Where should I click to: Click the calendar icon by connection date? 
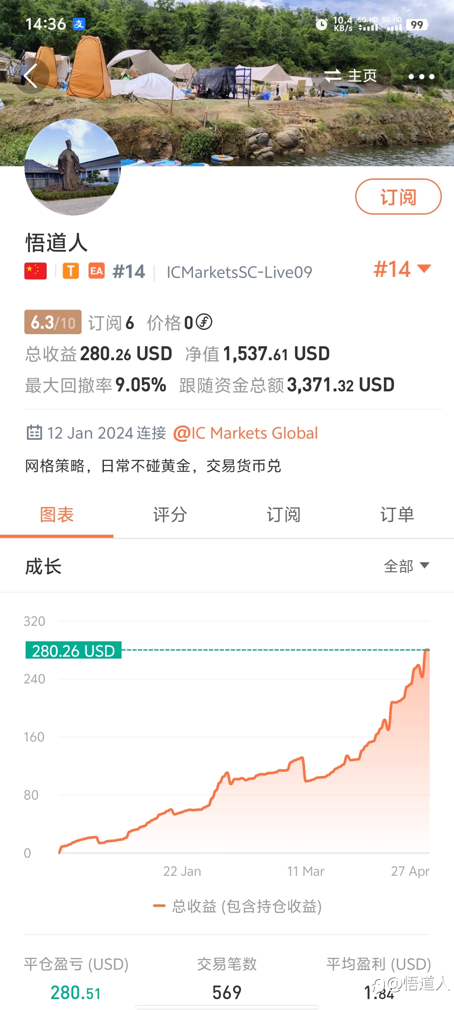[x=34, y=433]
